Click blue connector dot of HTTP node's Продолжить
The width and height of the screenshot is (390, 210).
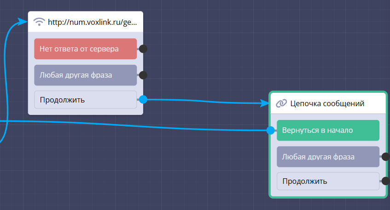point(143,99)
